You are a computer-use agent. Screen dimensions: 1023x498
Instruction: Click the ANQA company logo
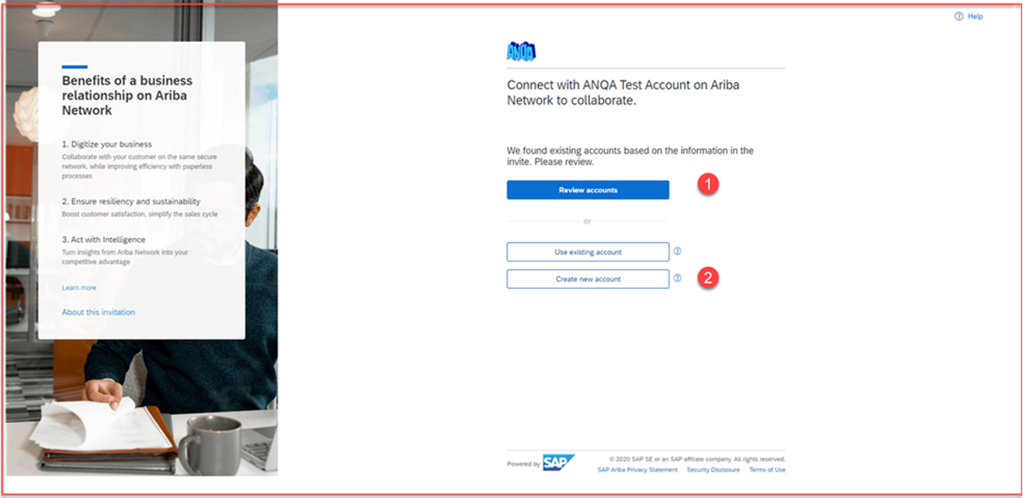[520, 49]
